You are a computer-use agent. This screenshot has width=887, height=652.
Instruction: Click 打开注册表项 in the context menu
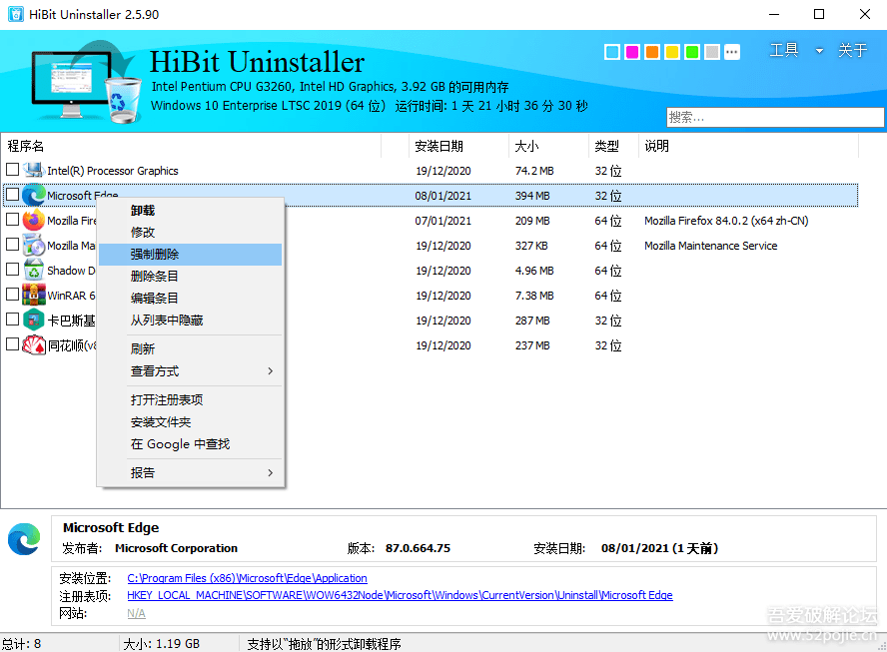(190, 399)
